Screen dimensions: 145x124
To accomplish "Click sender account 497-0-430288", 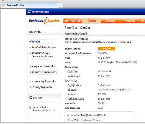I will [x=105, y=71].
